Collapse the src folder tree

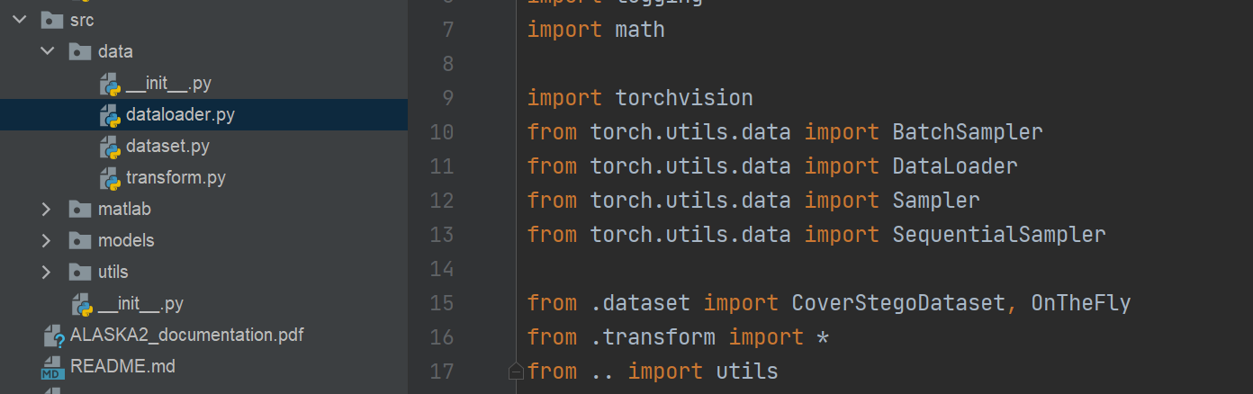click(x=20, y=21)
